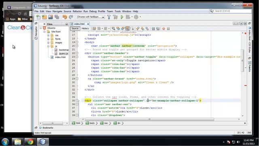Click Clean and Build Project icon

pyautogui.click(x=115, y=17)
